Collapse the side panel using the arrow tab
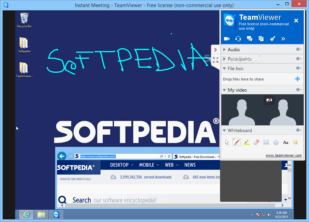Image resolution: width=309 pixels, height=222 pixels. (216, 50)
